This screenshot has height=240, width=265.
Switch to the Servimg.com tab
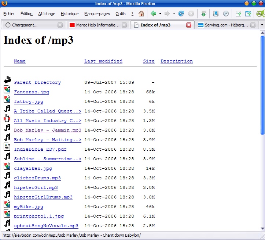(x=227, y=25)
